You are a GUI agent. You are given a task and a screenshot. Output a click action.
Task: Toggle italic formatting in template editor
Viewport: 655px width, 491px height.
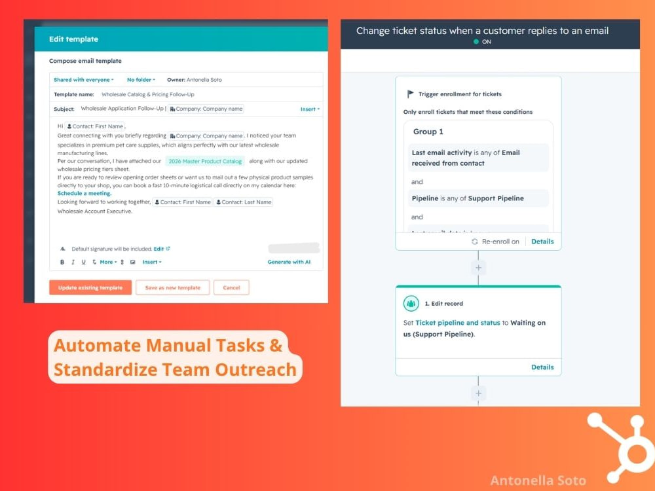click(73, 263)
